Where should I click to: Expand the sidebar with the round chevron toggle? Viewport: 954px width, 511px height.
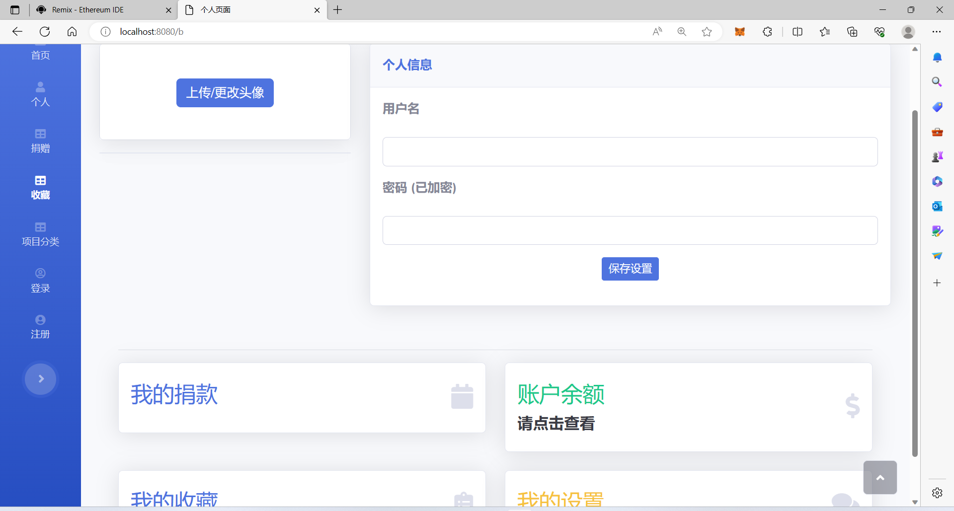(41, 379)
